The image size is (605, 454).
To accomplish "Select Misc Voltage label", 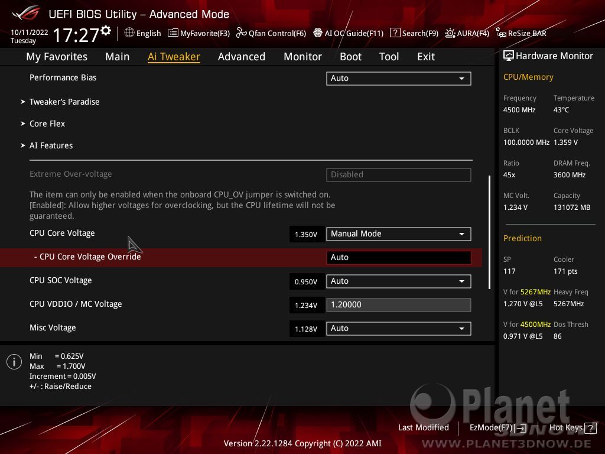I will [53, 327].
